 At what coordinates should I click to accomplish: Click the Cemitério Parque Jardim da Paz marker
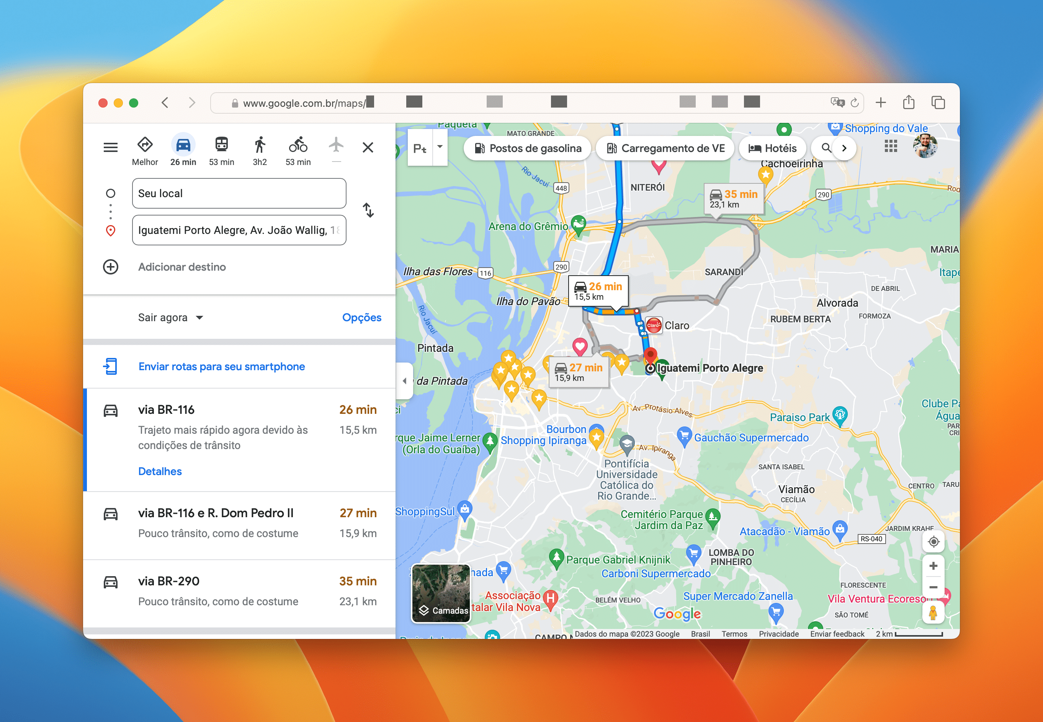[x=713, y=518]
